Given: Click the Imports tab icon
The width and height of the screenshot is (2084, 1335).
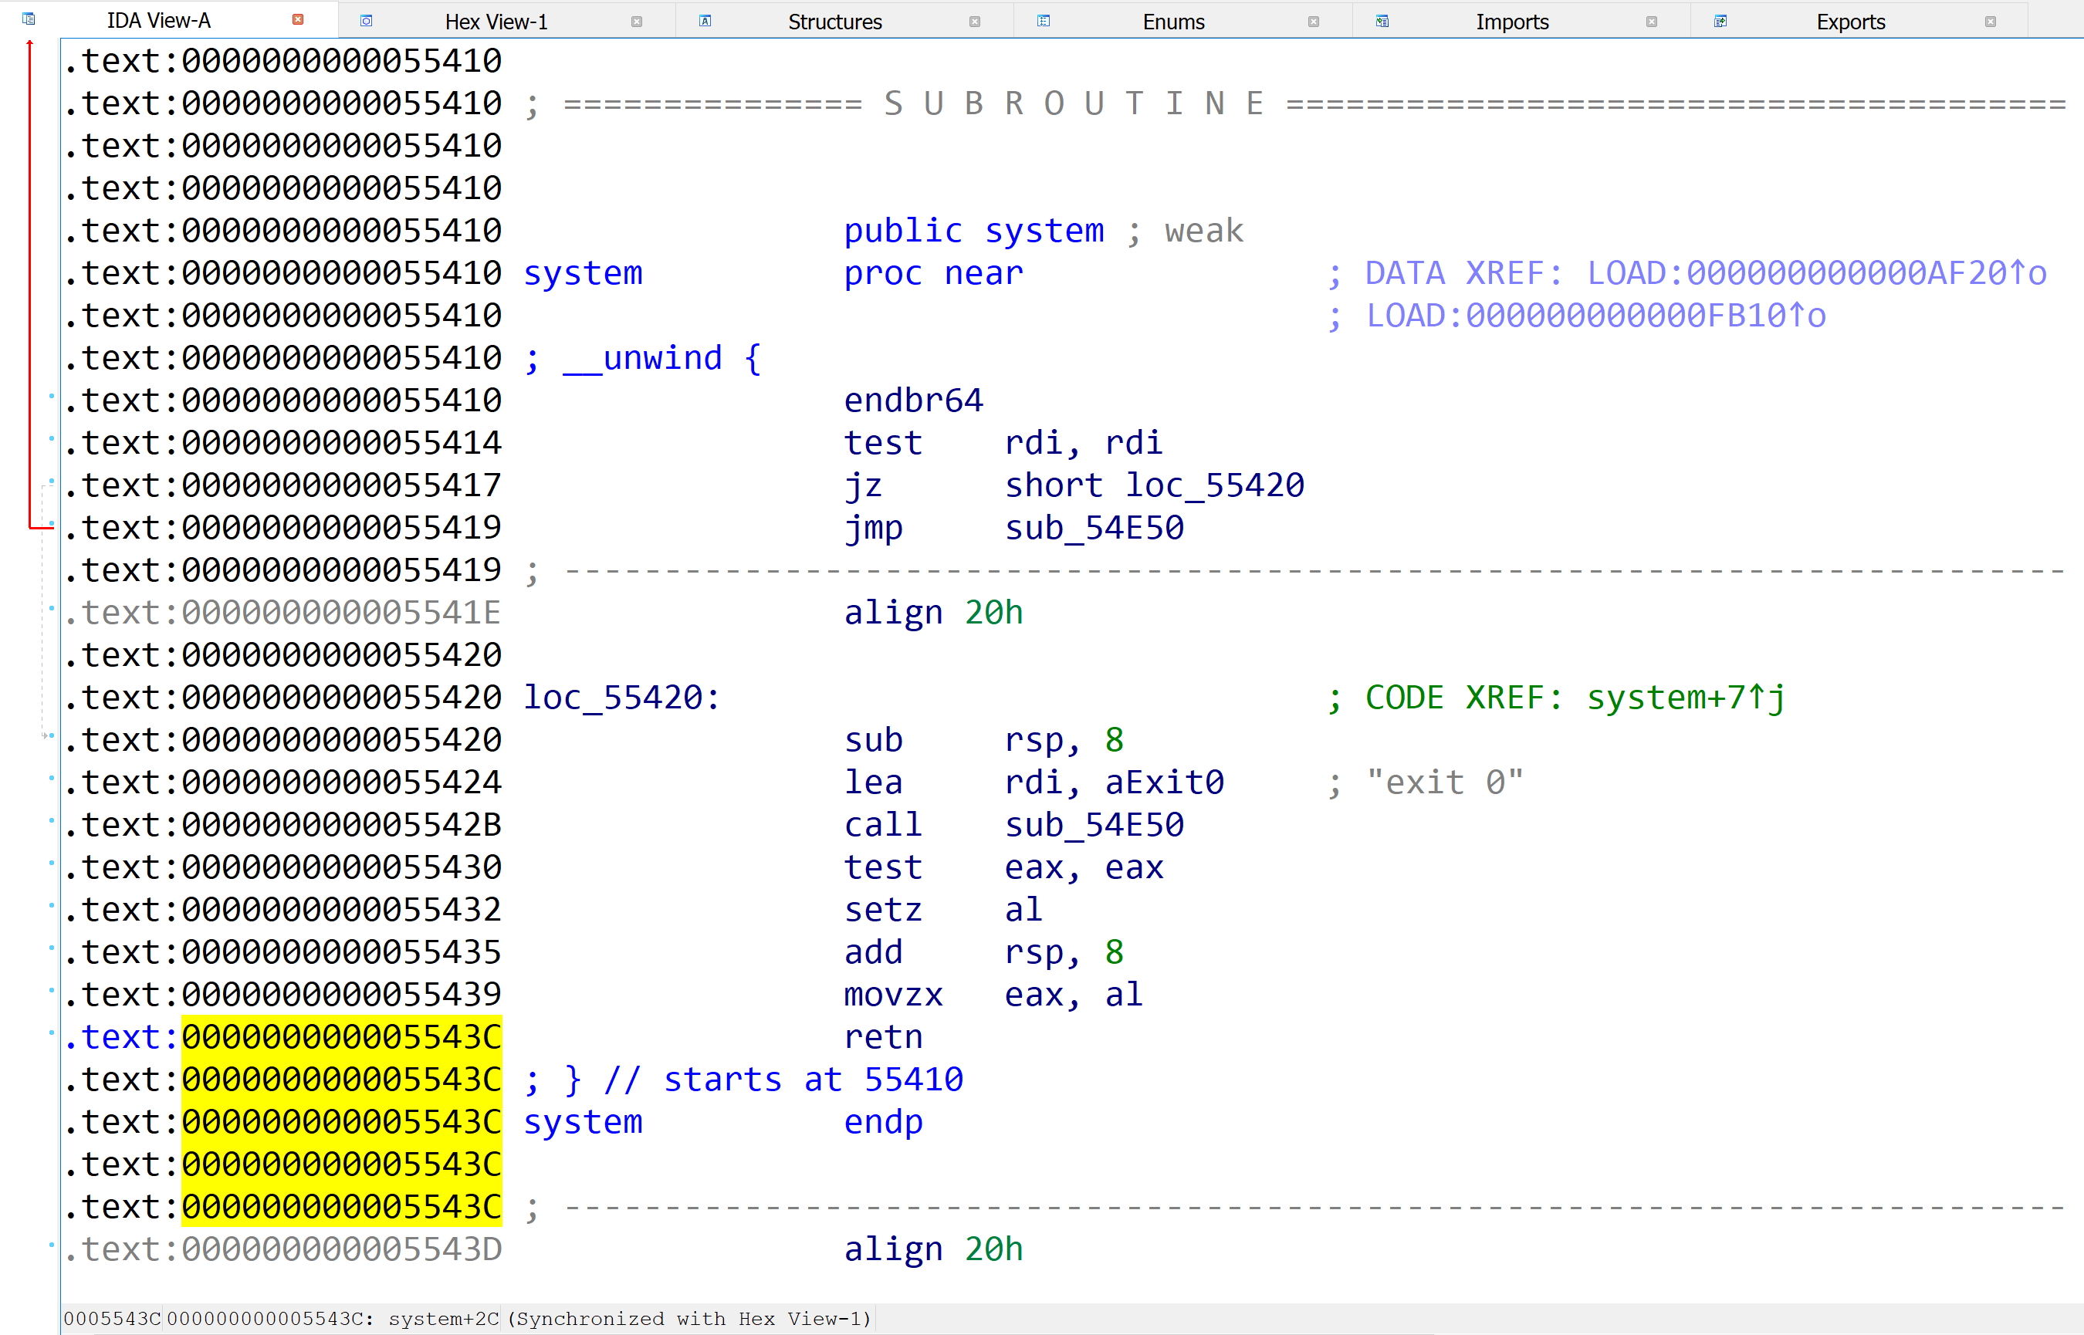Looking at the screenshot, I should pyautogui.click(x=1382, y=19).
